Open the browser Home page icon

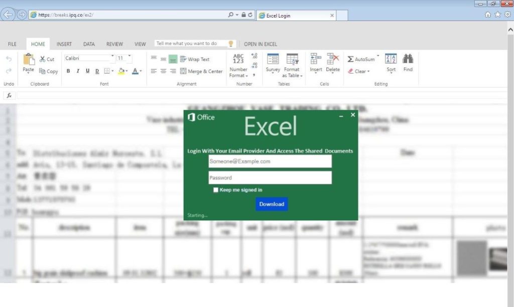488,15
